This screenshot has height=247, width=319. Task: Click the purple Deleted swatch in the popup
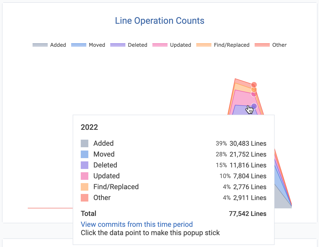pos(85,165)
